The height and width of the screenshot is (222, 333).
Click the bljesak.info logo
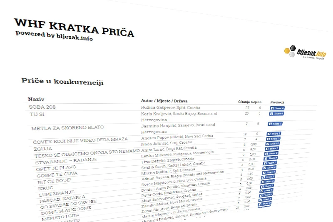click(305, 52)
